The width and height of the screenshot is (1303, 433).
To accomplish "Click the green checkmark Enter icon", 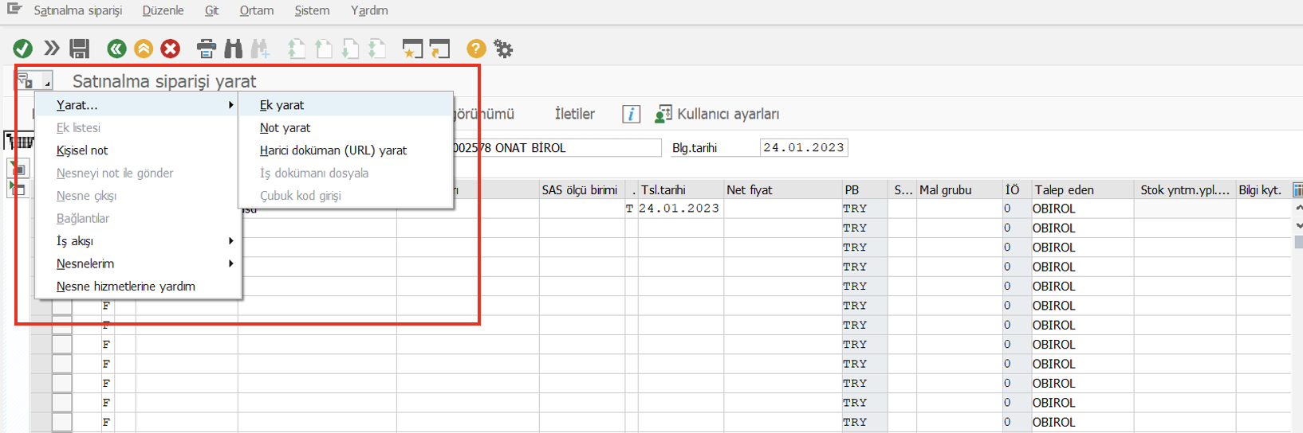I will pyautogui.click(x=23, y=49).
